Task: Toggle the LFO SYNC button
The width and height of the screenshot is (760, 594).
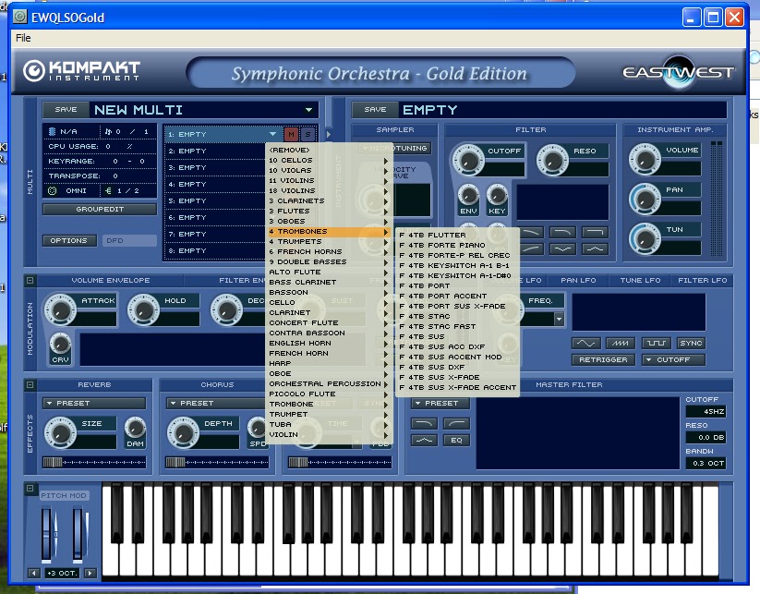Action: point(691,344)
